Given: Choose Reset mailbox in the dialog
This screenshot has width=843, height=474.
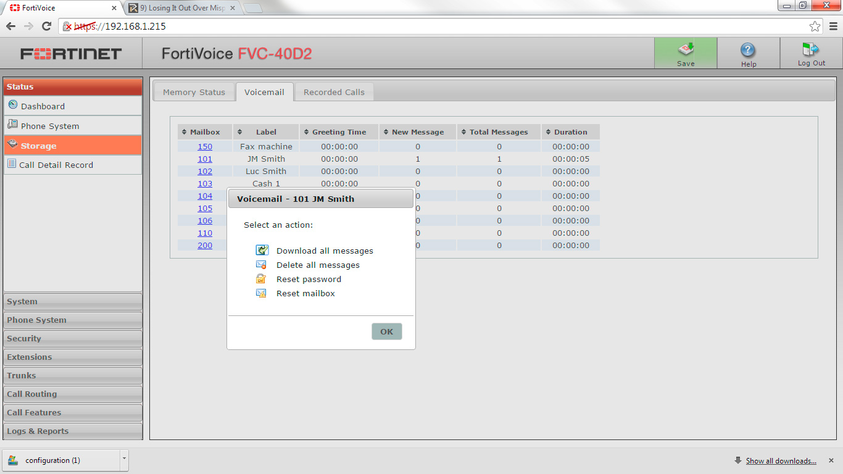Looking at the screenshot, I should pos(305,293).
